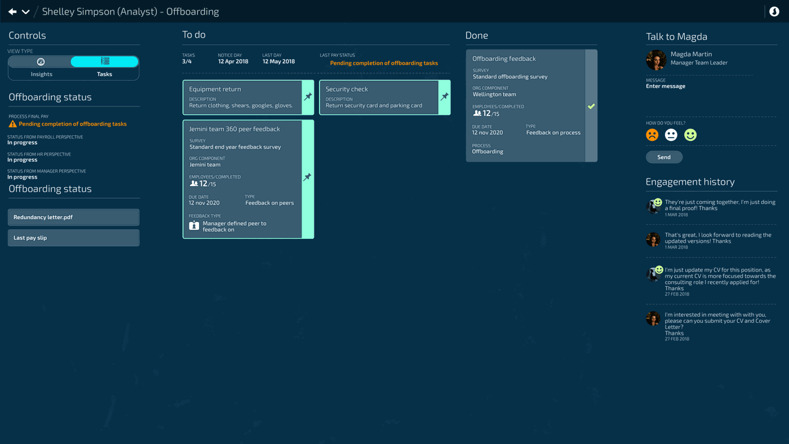Screen dimensions: 789x444
Task: Pin the Jemini team 360 peer feedback task
Action: point(308,177)
